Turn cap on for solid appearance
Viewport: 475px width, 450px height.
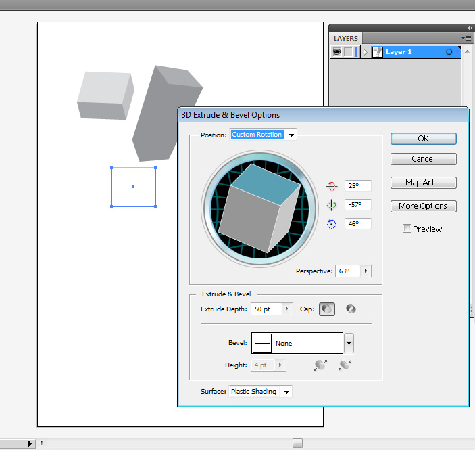click(x=326, y=309)
